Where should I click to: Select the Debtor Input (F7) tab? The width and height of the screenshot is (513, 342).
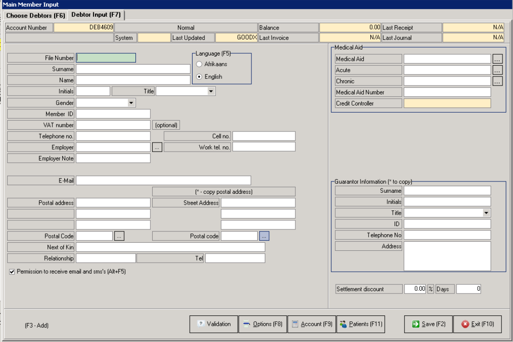96,15
